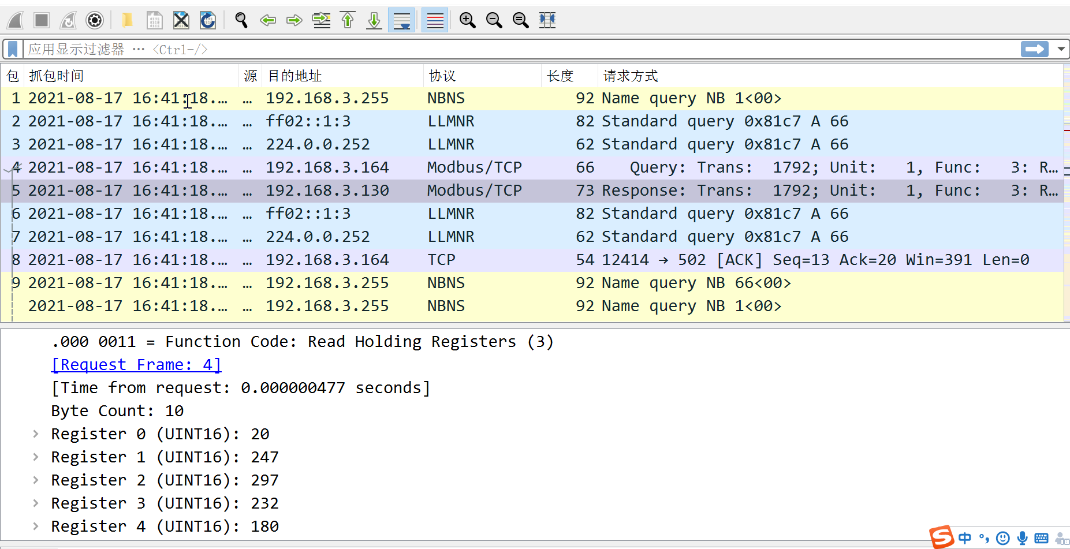The image size is (1070, 549).
Task: Select Time from request detail line
Action: 241,388
